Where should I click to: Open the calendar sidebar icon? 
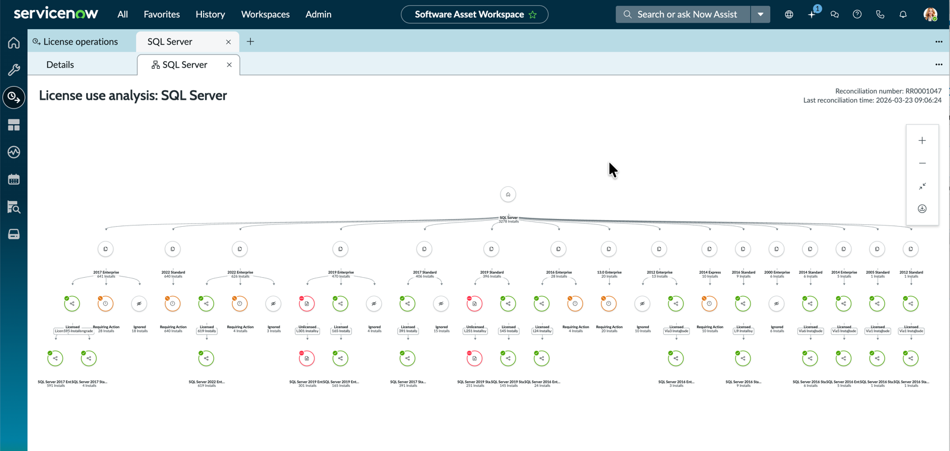click(14, 180)
